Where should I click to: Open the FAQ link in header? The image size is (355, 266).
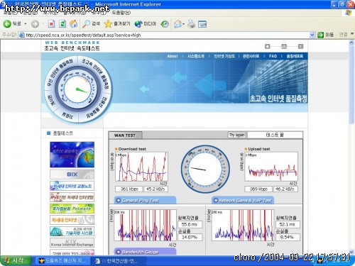[x=273, y=56]
